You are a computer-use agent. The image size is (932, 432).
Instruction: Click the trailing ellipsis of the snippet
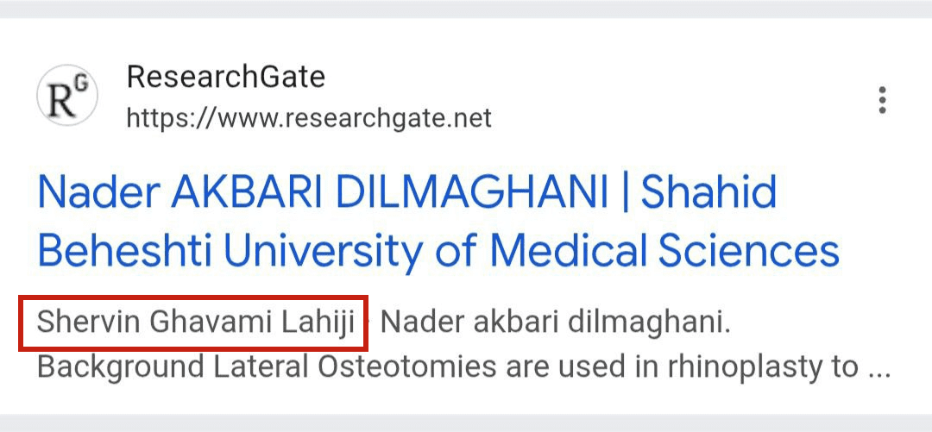pyautogui.click(x=878, y=369)
